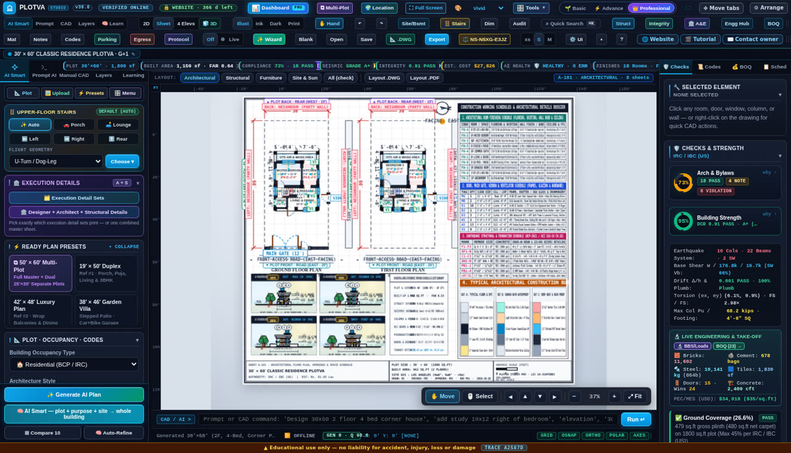Viewport: 791px width, 453px height.
Task: Click the Run button for the prompt
Action: [636, 419]
